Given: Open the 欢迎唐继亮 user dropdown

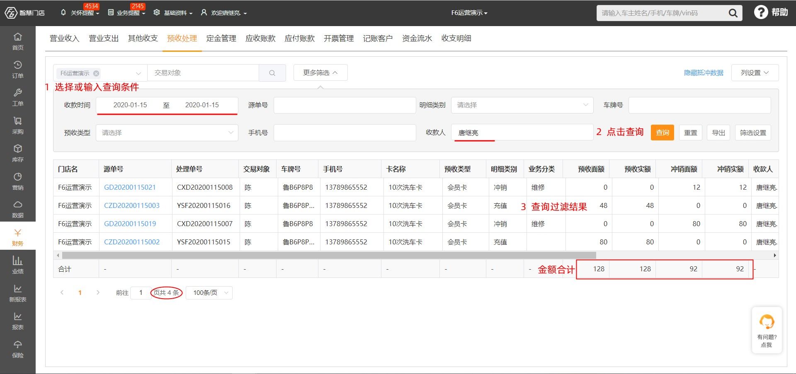Looking at the screenshot, I should click(224, 13).
